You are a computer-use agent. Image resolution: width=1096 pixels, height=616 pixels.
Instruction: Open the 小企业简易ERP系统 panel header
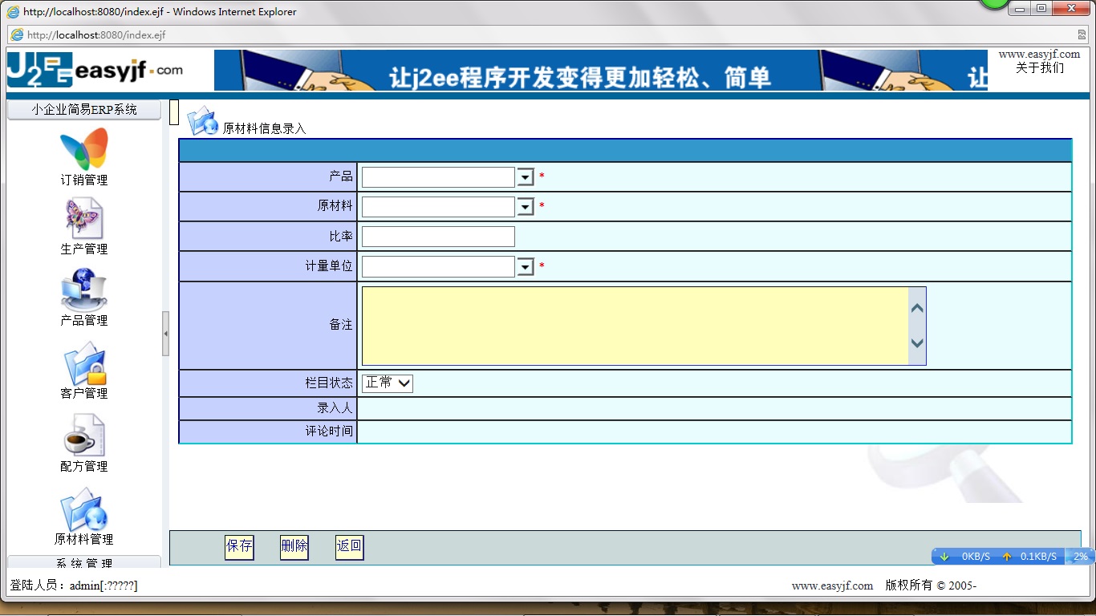coord(84,110)
